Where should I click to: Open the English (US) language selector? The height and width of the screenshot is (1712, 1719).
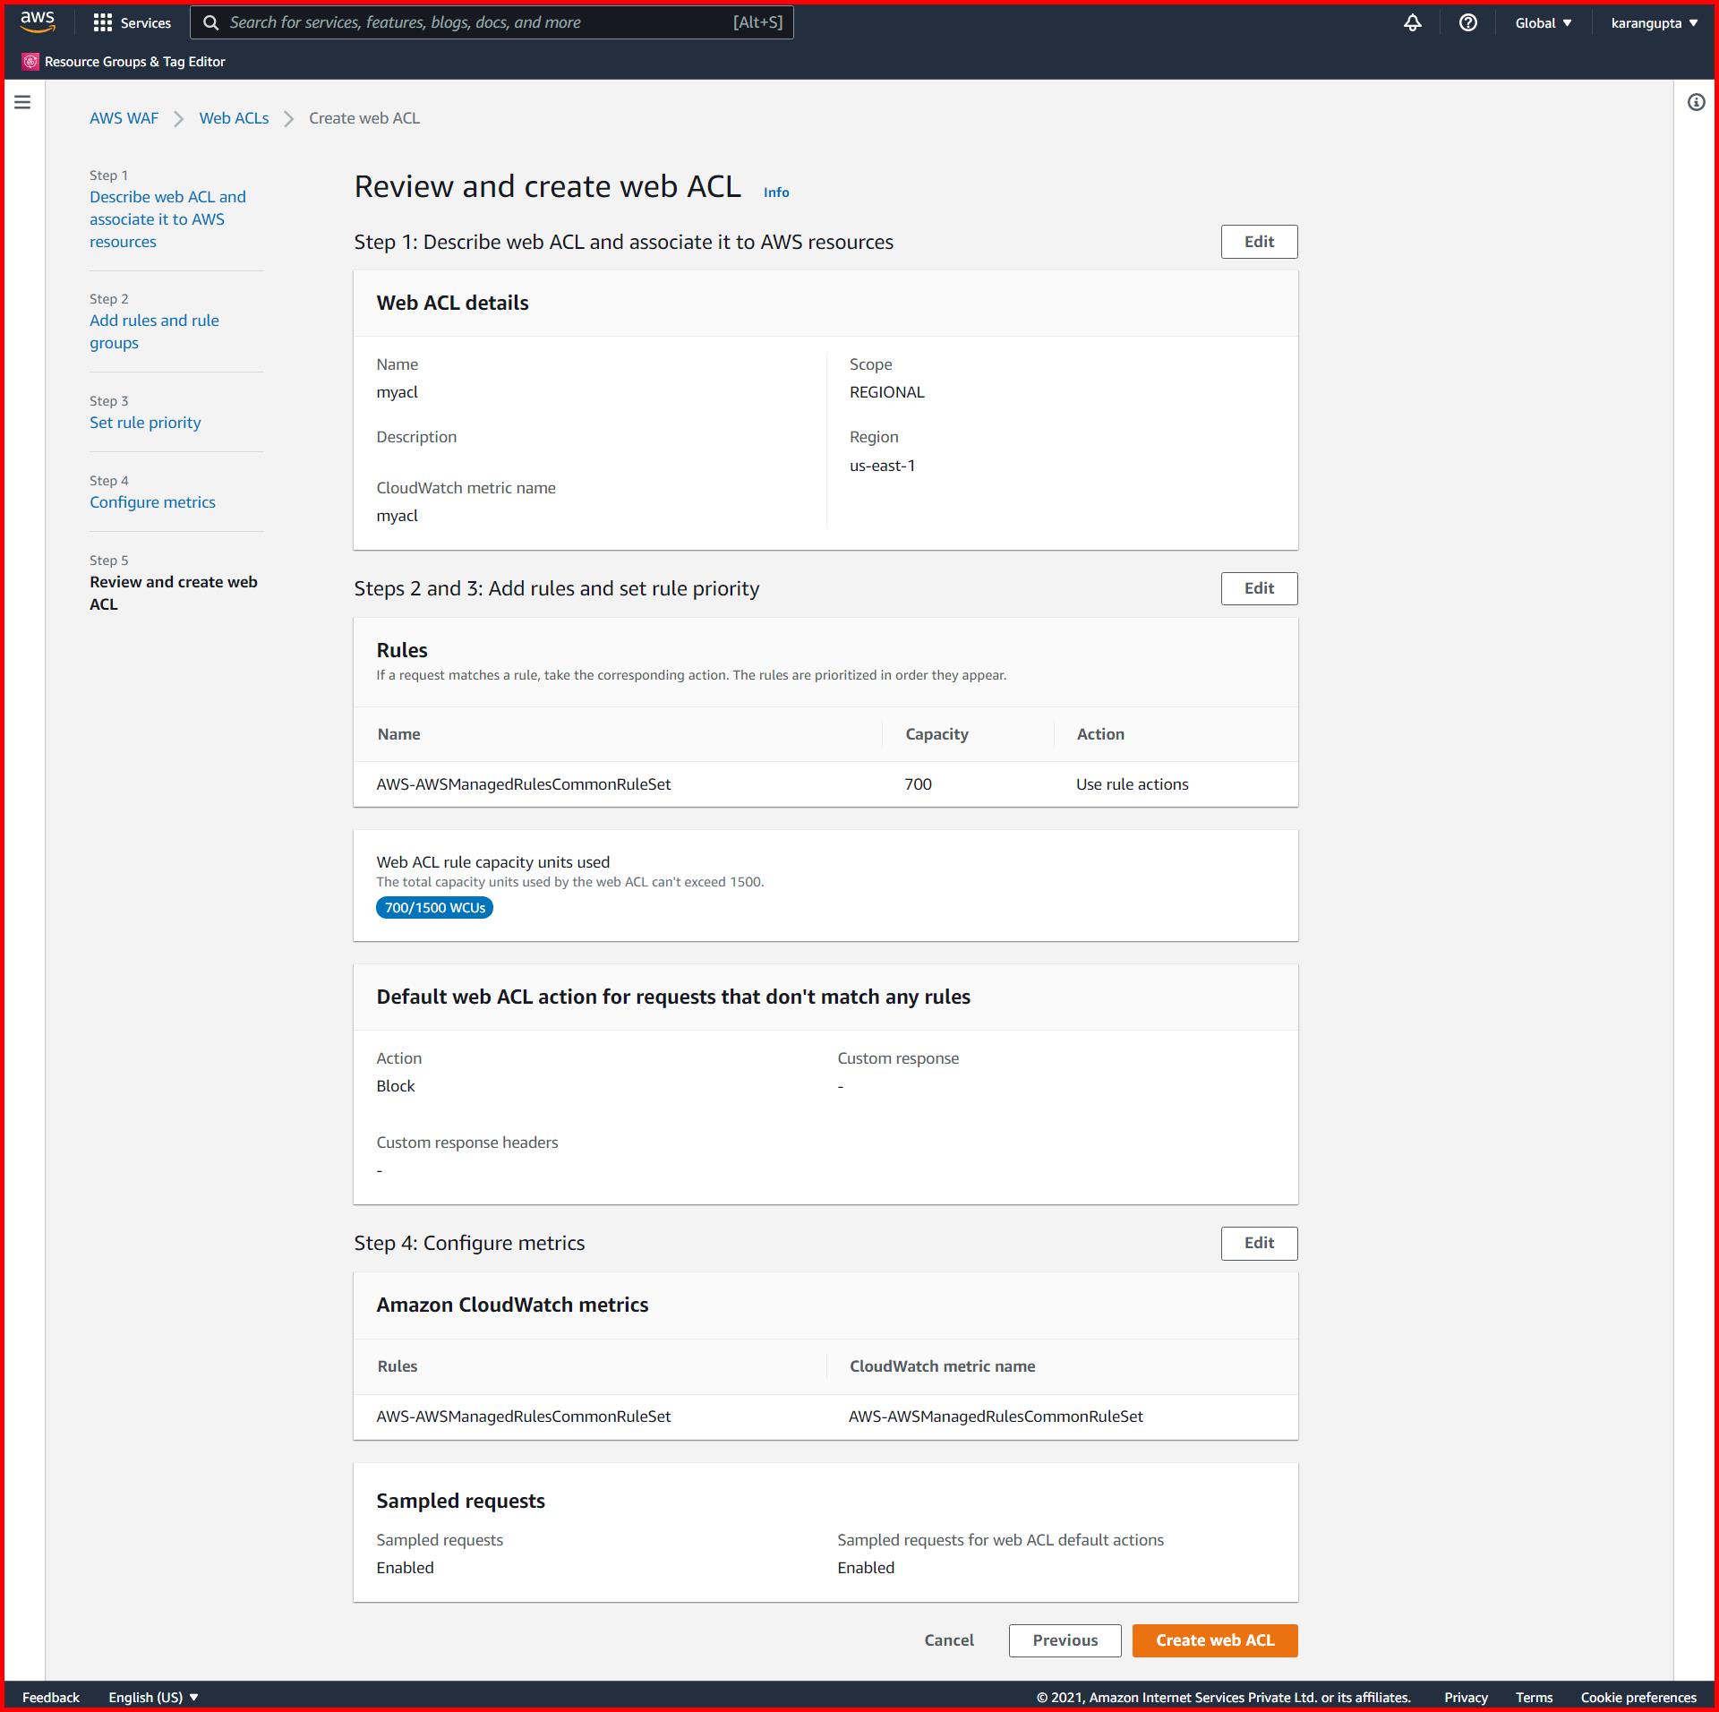(152, 1696)
